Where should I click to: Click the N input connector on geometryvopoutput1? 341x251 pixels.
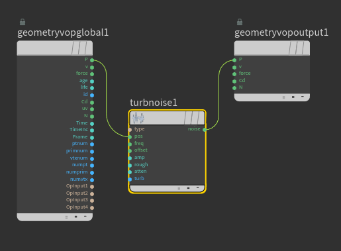tap(234, 88)
